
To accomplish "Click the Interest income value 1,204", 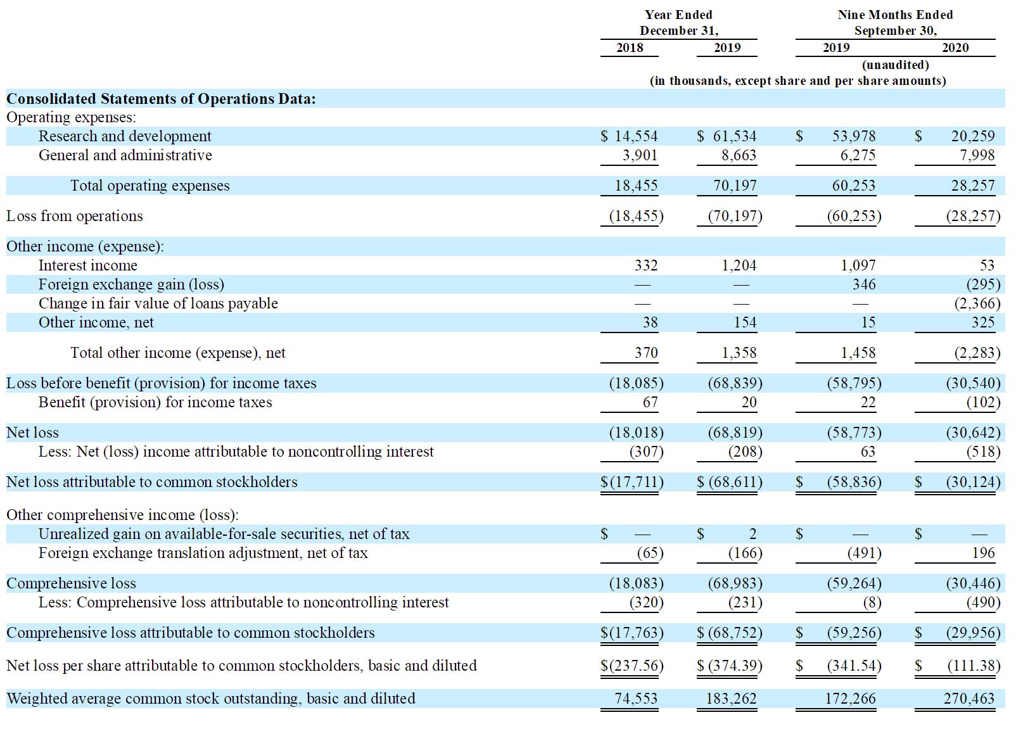I will [739, 265].
